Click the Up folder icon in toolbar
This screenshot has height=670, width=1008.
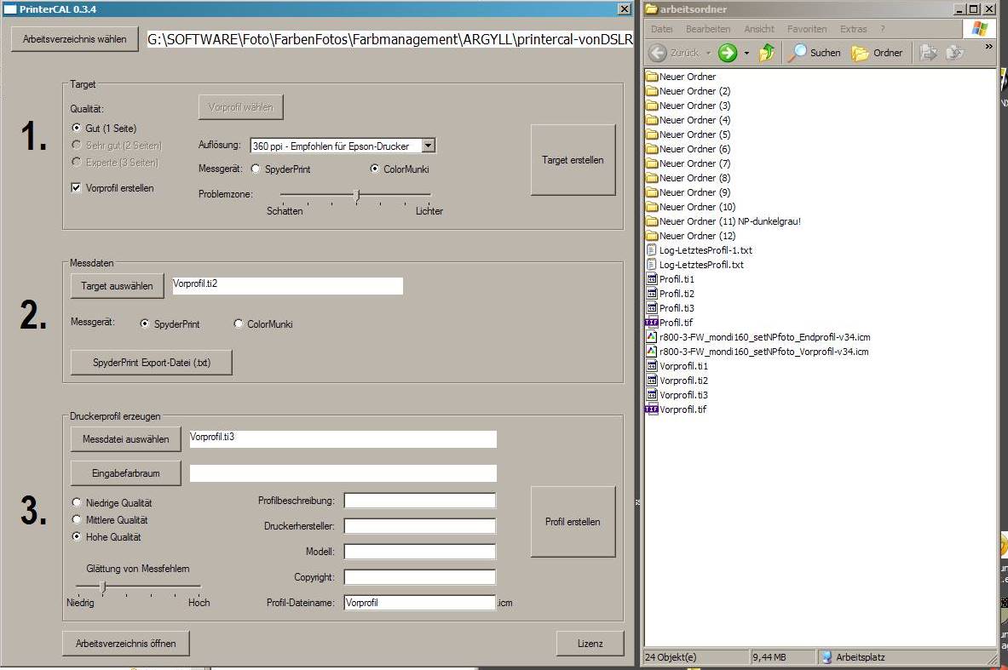[x=766, y=53]
